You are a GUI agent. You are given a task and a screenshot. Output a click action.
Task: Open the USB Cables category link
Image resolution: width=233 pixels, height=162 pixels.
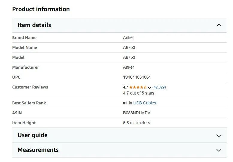coord(145,103)
